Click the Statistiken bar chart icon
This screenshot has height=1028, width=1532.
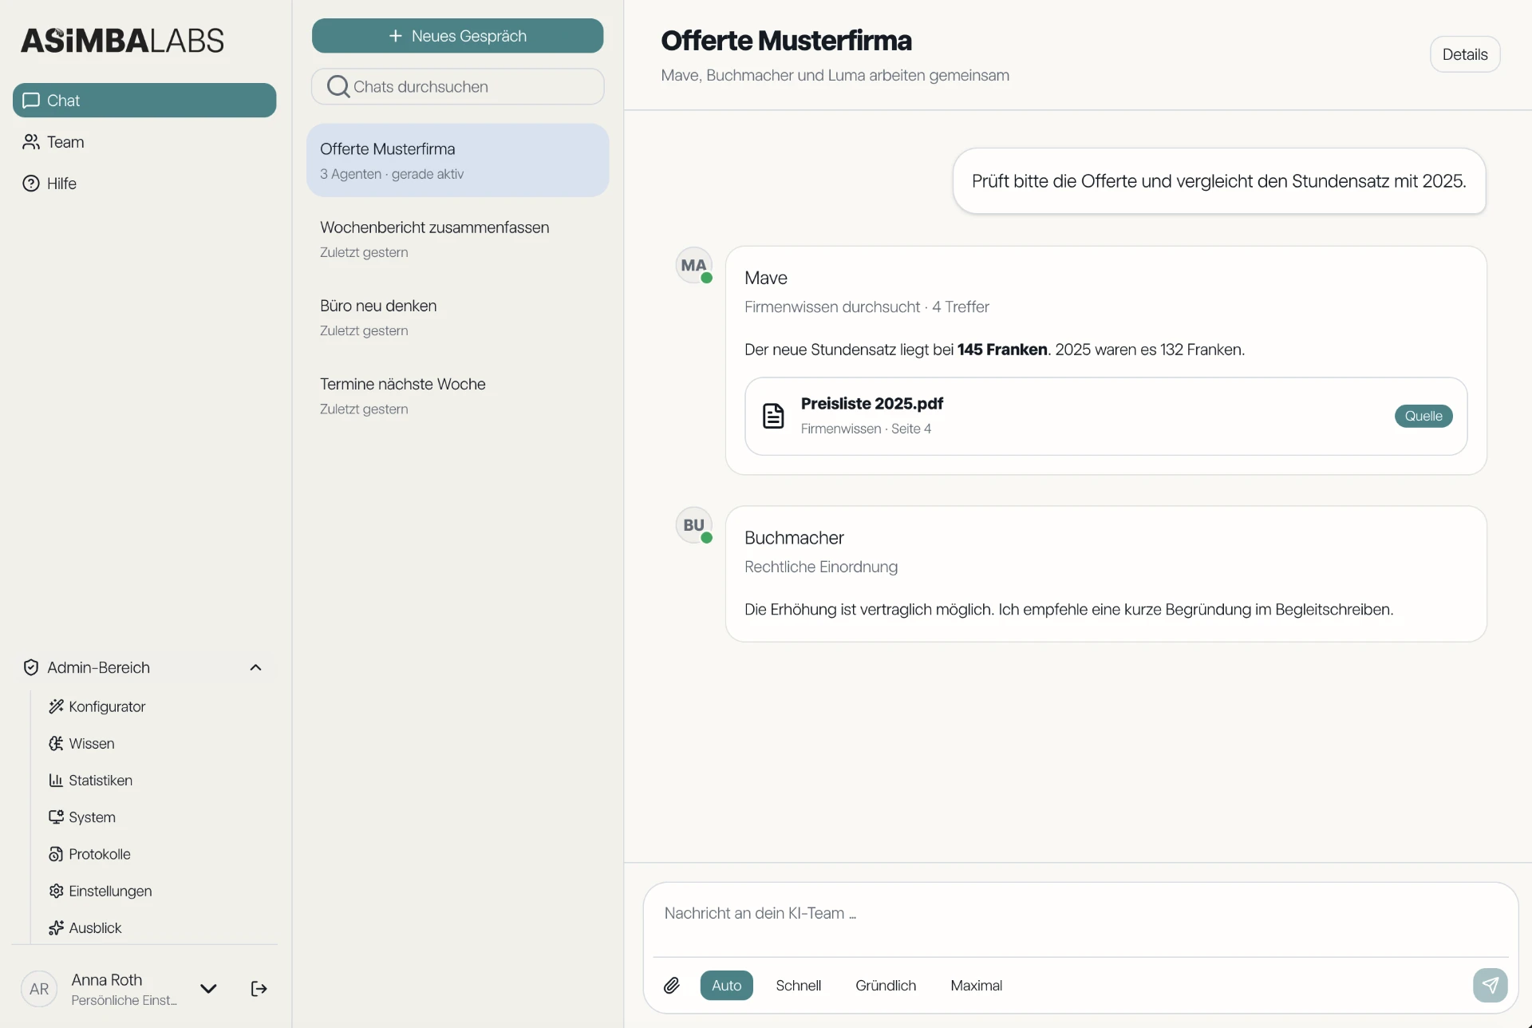coord(56,780)
